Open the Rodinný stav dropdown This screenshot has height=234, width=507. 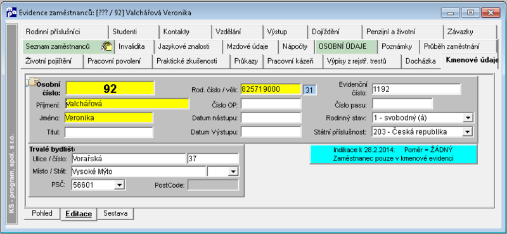467,118
